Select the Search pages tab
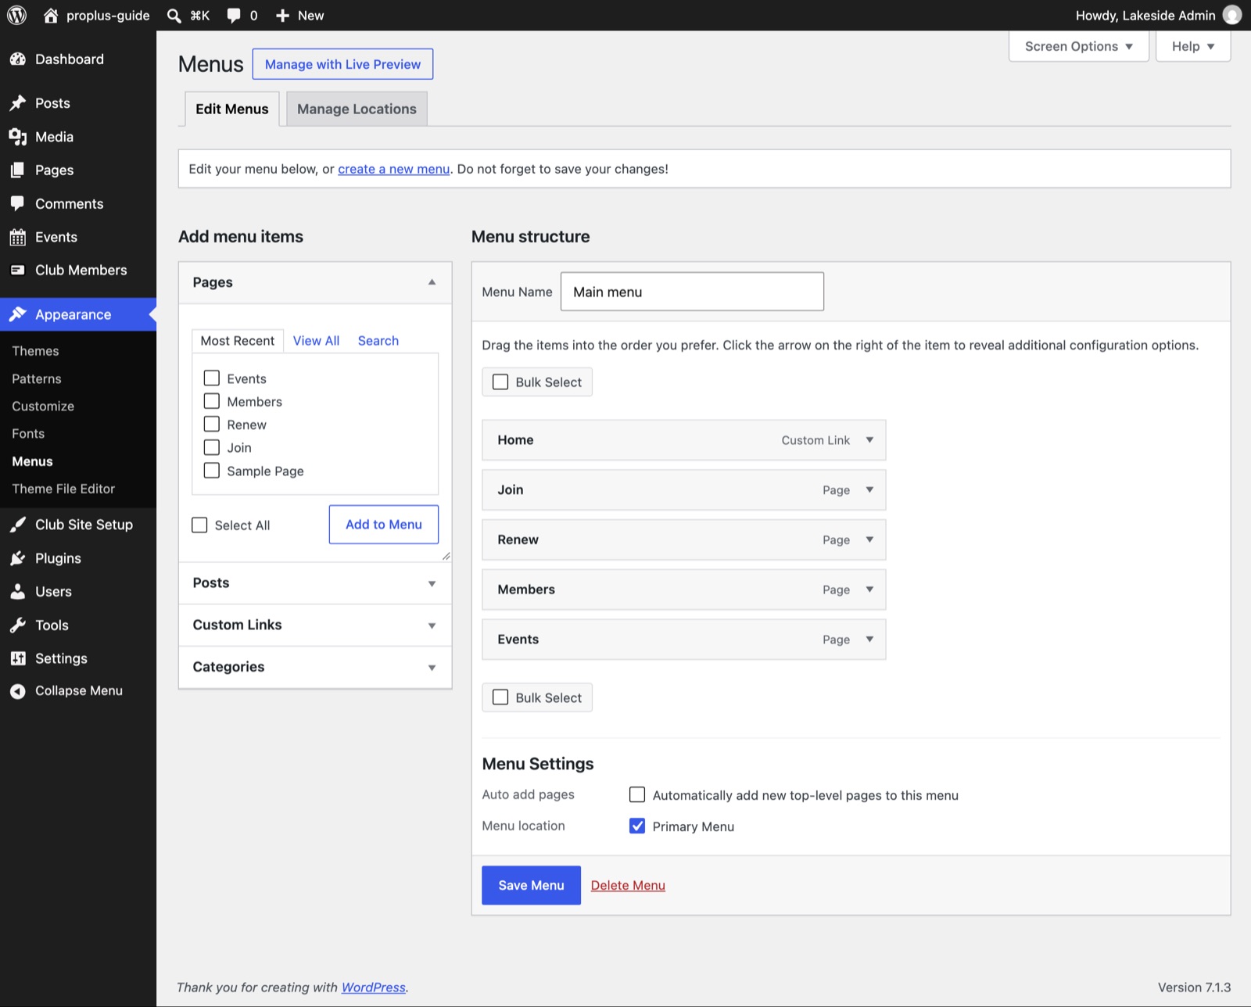1251x1007 pixels. tap(378, 341)
